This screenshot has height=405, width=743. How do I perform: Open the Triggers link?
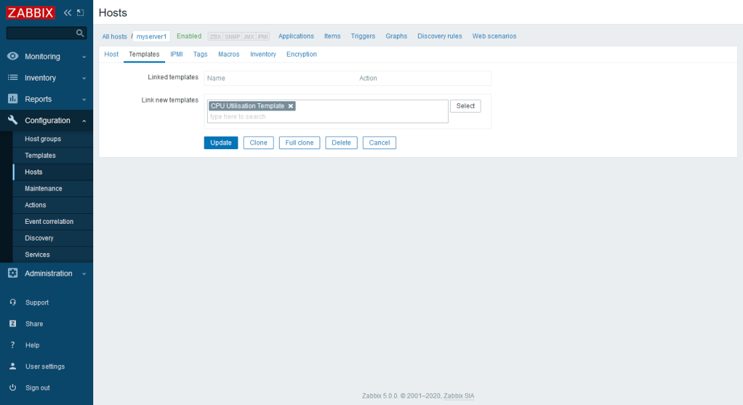click(x=363, y=36)
